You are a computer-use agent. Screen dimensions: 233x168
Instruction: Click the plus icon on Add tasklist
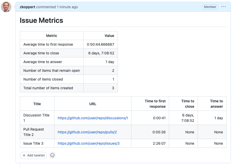(x=23, y=155)
